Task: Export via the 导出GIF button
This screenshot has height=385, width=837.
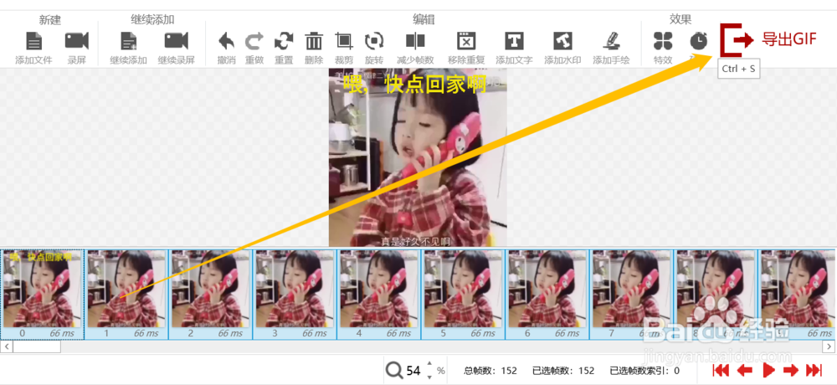Action: click(768, 40)
